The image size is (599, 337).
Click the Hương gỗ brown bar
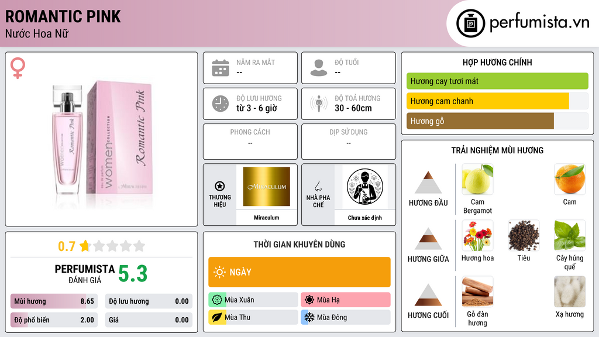click(497, 121)
